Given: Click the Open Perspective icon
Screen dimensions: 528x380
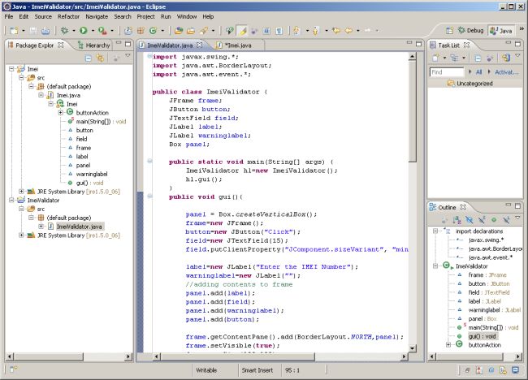Looking at the screenshot, I should (x=450, y=30).
